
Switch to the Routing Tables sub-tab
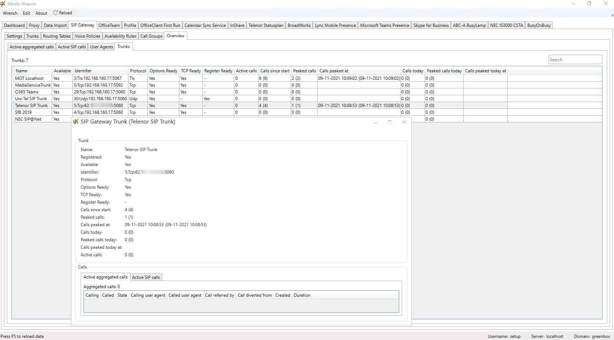point(57,36)
